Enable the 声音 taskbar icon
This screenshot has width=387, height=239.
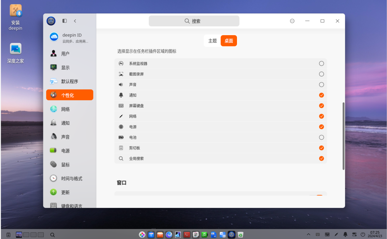click(321, 84)
